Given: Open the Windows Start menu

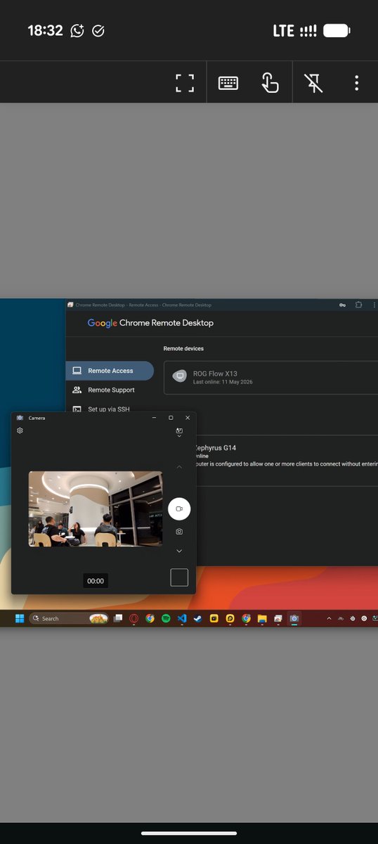Looking at the screenshot, I should pyautogui.click(x=20, y=618).
